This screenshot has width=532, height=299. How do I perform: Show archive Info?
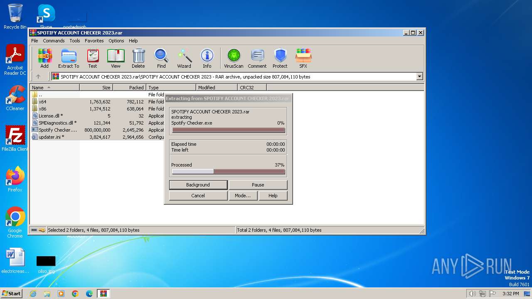tap(207, 58)
